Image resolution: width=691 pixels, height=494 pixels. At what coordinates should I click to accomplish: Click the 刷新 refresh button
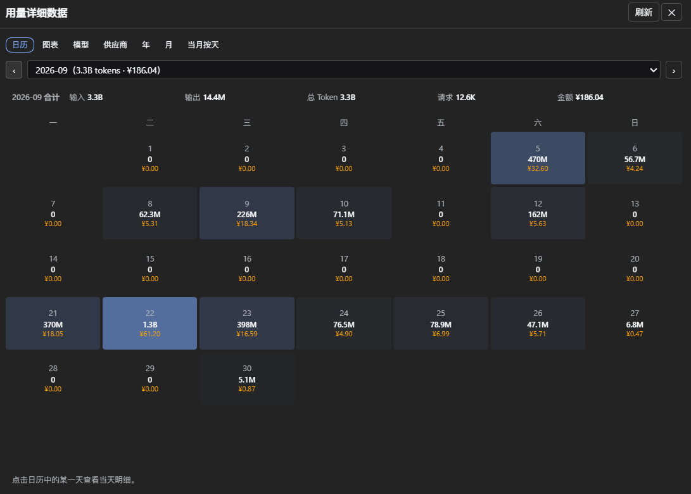click(643, 12)
